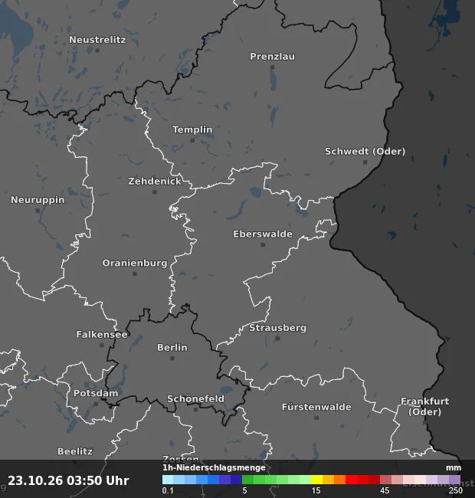The image size is (475, 498).
Task: Select the Fürstenwalde label
Action: [x=316, y=407]
